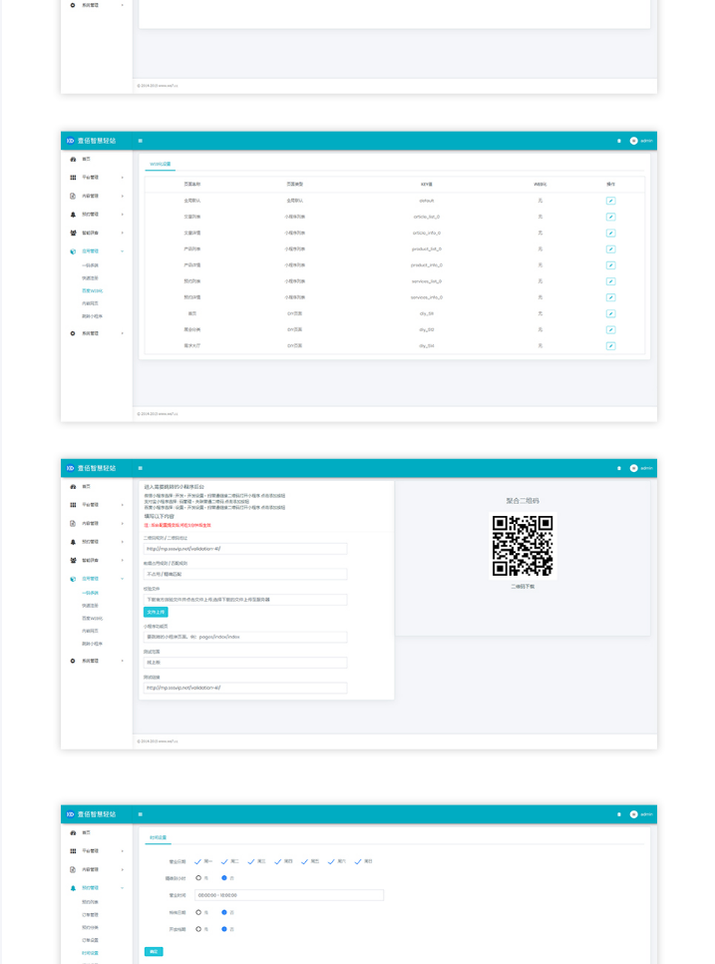Viewport: 715px width, 964px height.
Task: Click edit icon for services_list_0 row
Action: [610, 281]
